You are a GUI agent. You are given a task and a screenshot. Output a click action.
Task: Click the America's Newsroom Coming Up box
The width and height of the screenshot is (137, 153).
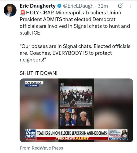tap(118, 135)
